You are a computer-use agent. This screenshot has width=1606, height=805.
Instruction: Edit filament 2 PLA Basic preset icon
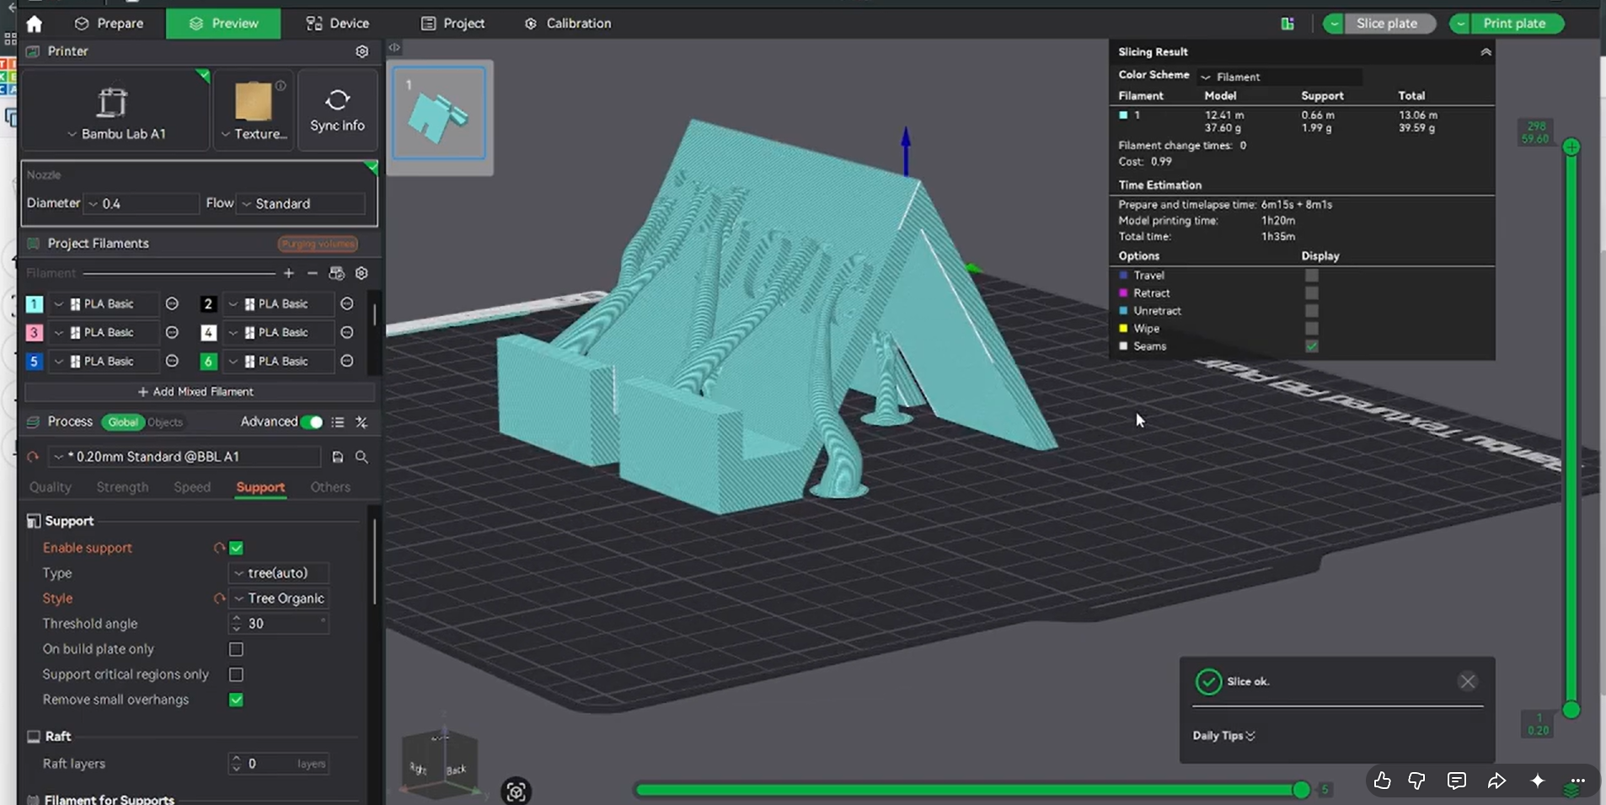(347, 303)
